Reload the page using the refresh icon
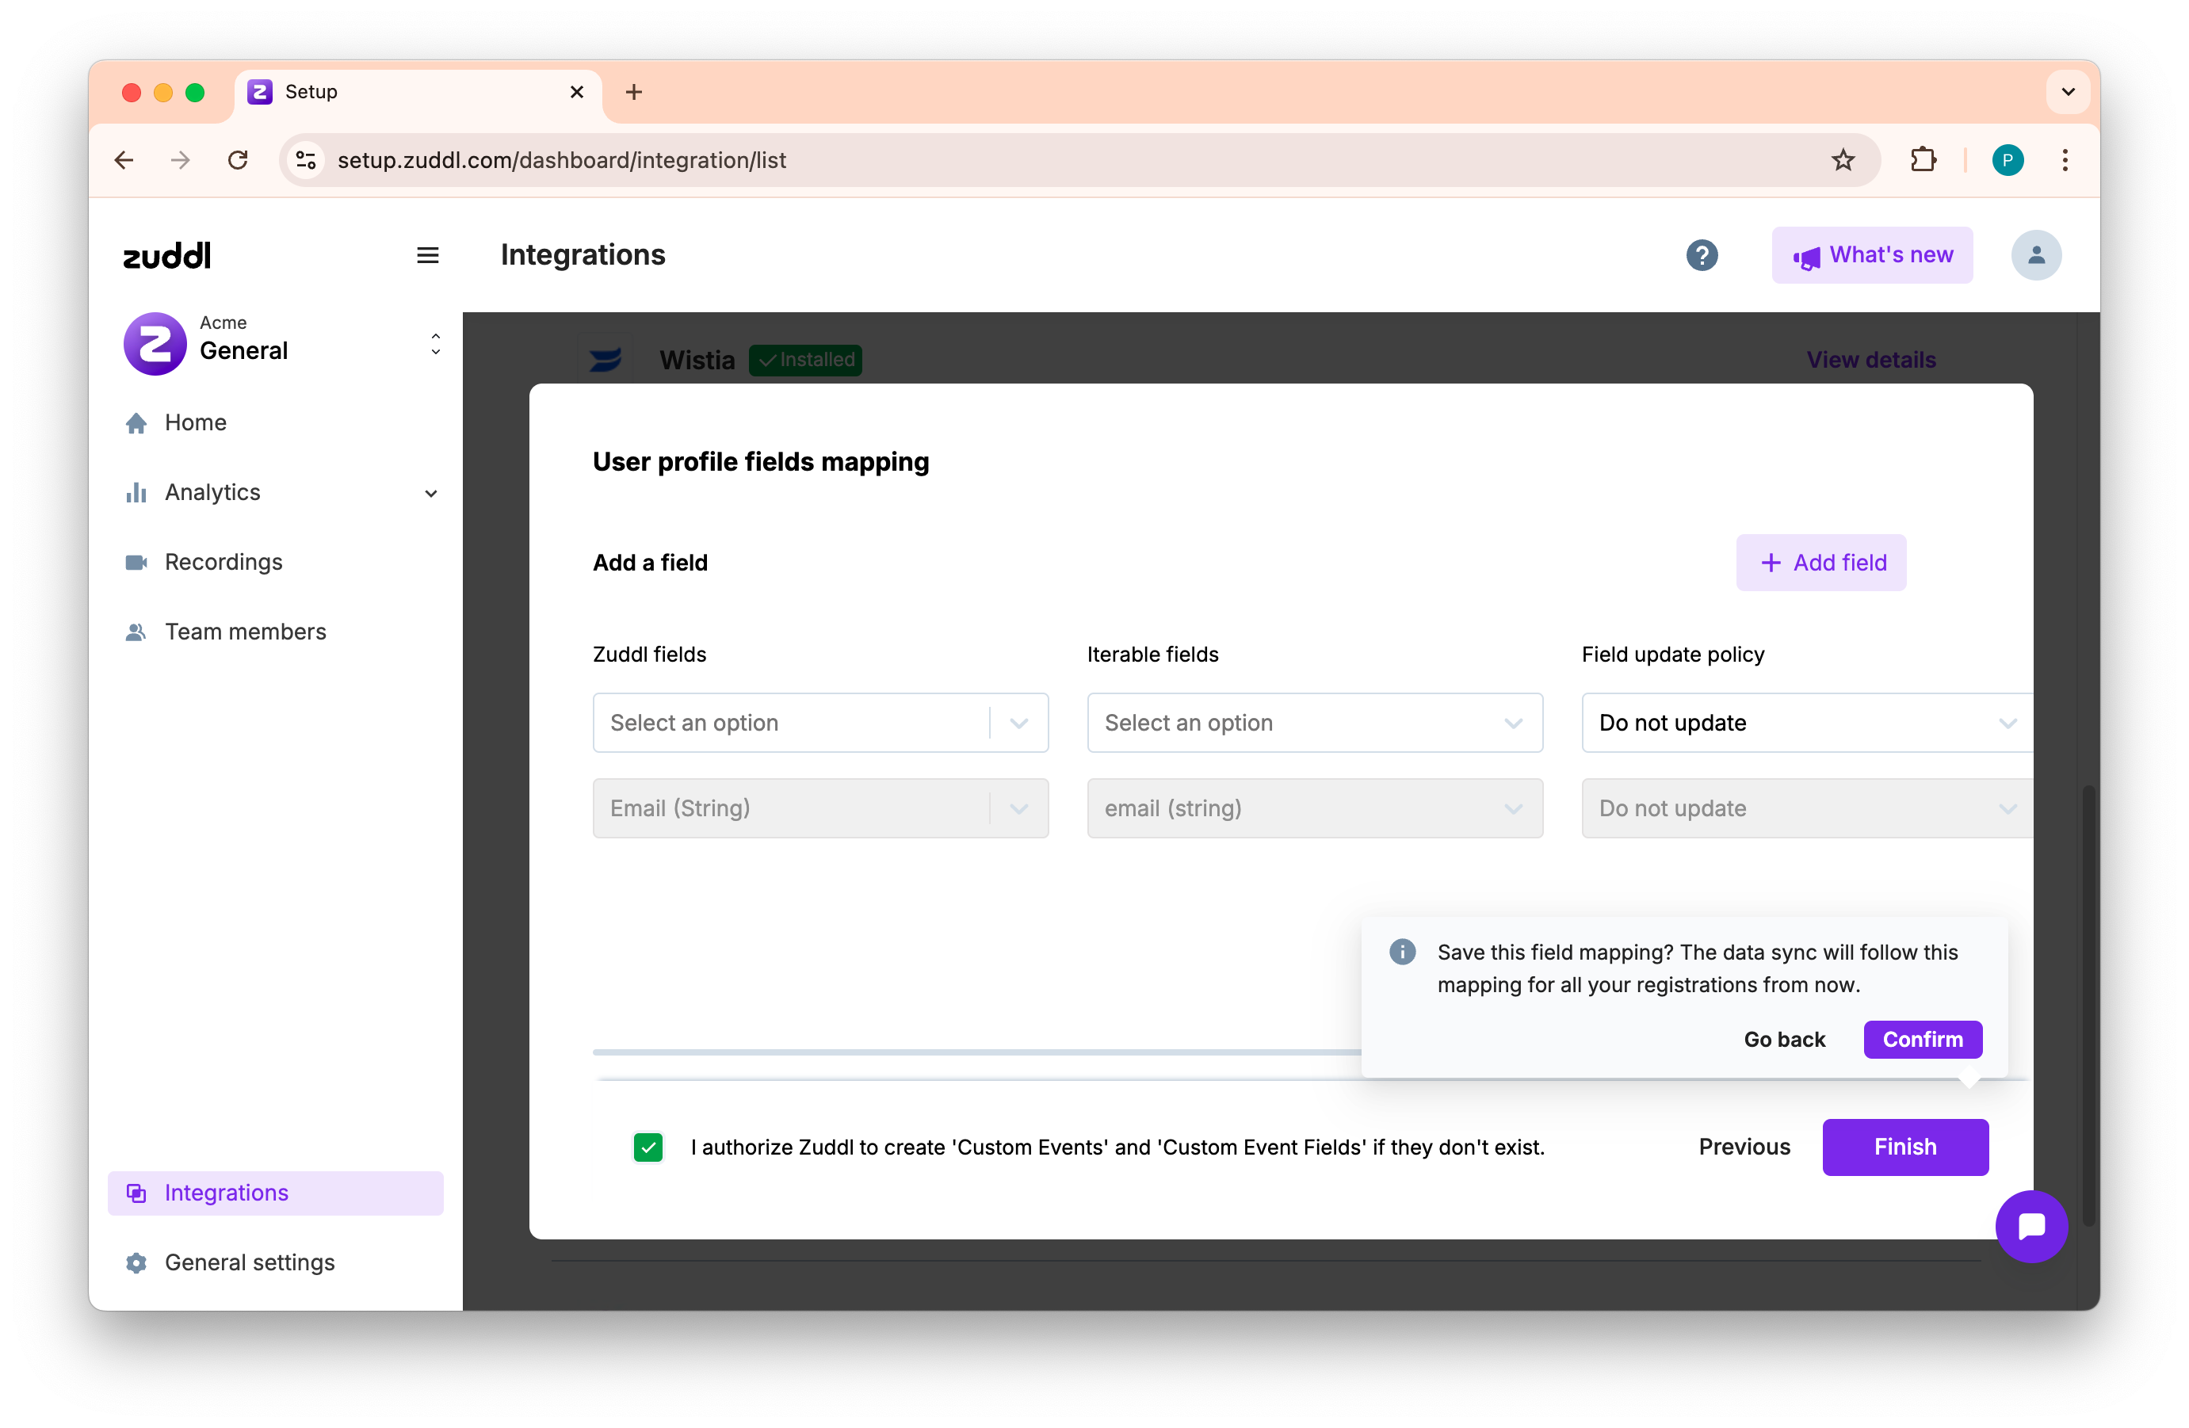 (239, 160)
